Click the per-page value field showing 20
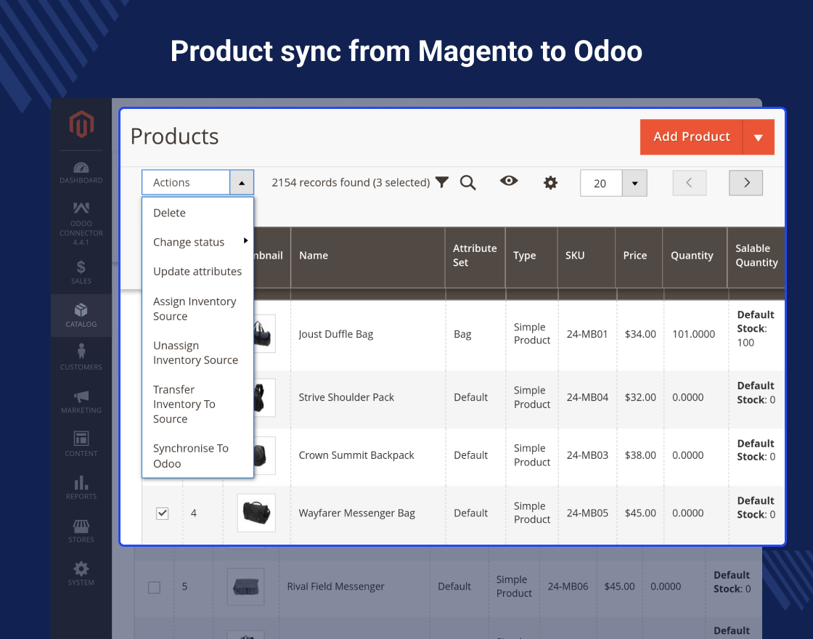813x639 pixels. [x=601, y=183]
